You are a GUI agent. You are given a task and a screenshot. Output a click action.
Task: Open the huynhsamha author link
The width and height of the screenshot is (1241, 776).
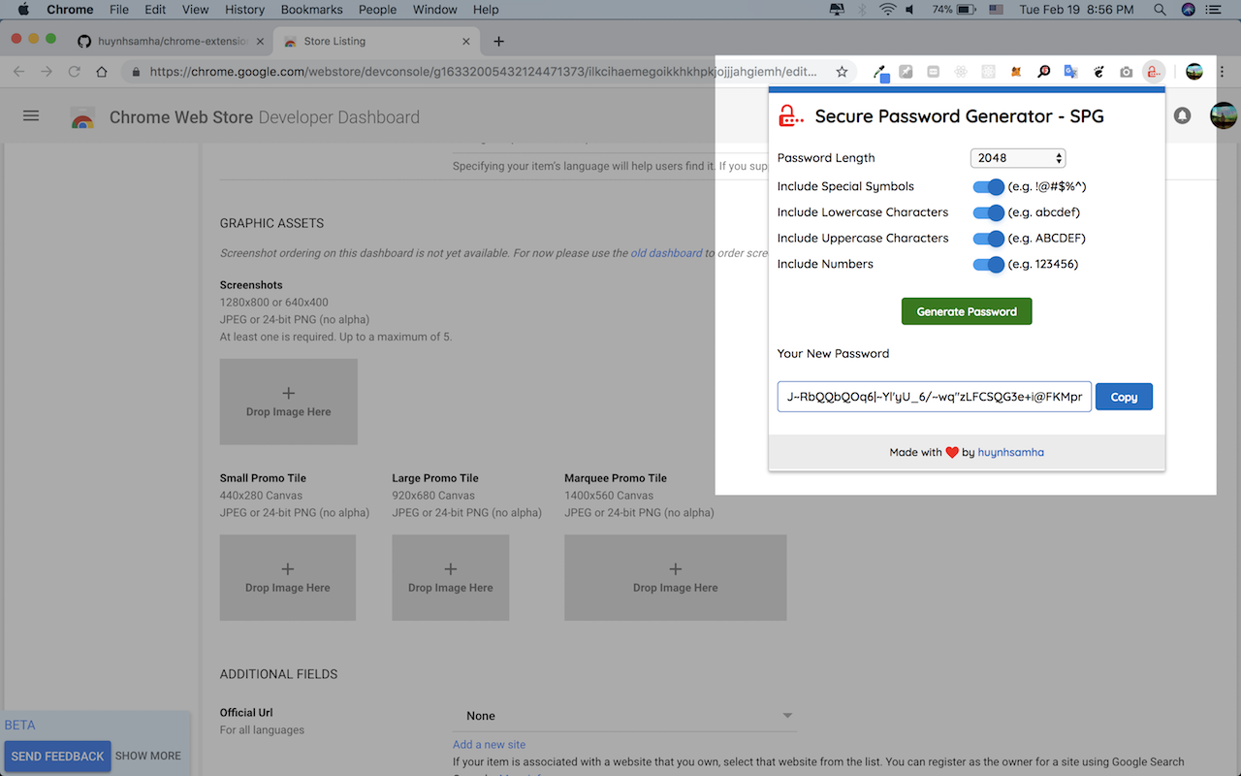[1010, 452]
